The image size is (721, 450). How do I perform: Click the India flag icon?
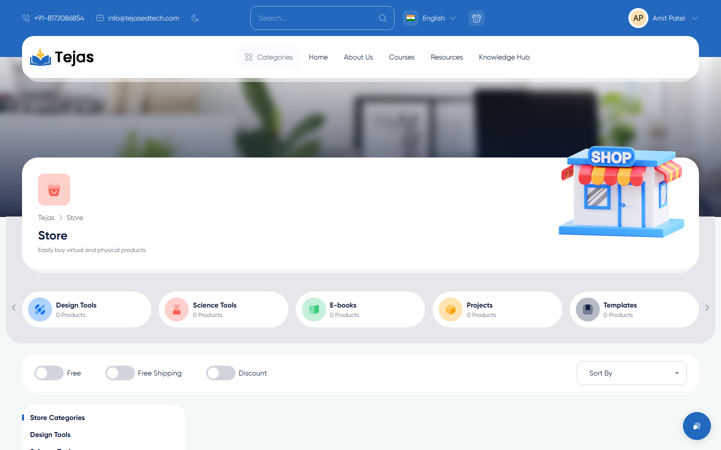411,18
